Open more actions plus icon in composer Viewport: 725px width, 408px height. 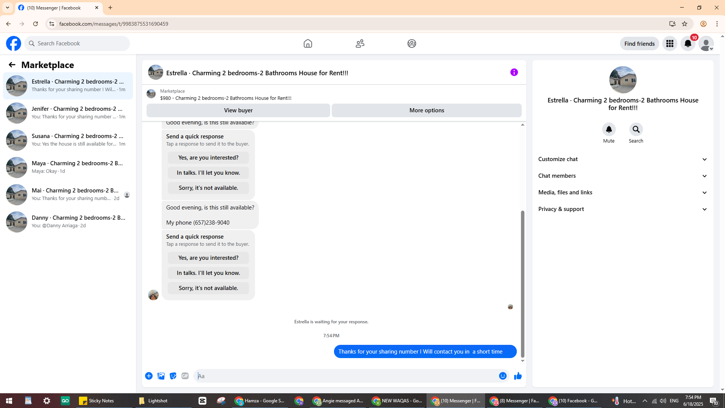[149, 376]
